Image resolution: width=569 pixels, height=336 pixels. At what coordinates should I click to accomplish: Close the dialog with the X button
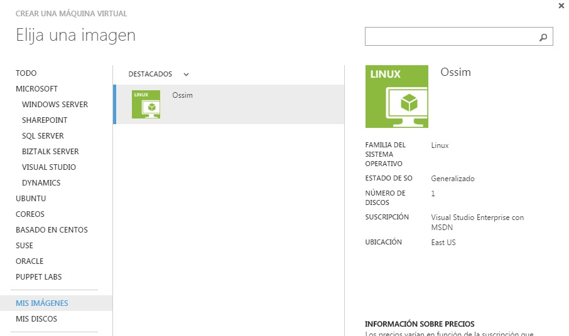point(561,6)
